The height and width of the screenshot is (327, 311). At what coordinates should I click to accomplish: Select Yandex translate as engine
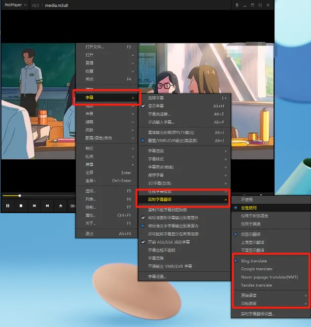pos(256,285)
